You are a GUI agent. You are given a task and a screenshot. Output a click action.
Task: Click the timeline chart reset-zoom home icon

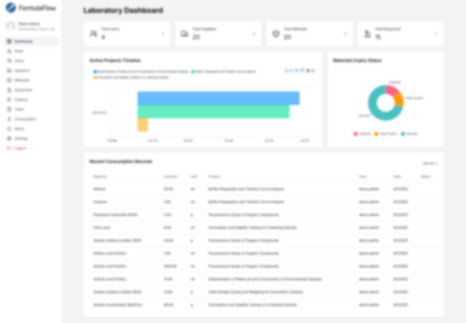click(x=308, y=71)
